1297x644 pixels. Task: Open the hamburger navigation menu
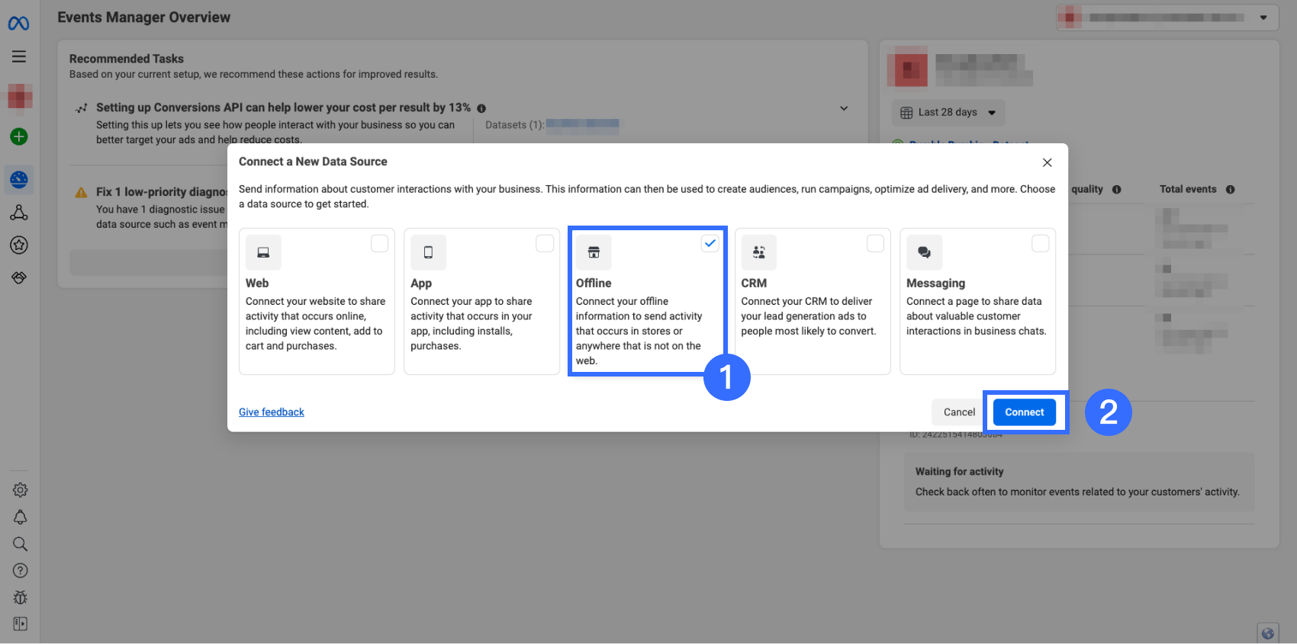tap(19, 56)
